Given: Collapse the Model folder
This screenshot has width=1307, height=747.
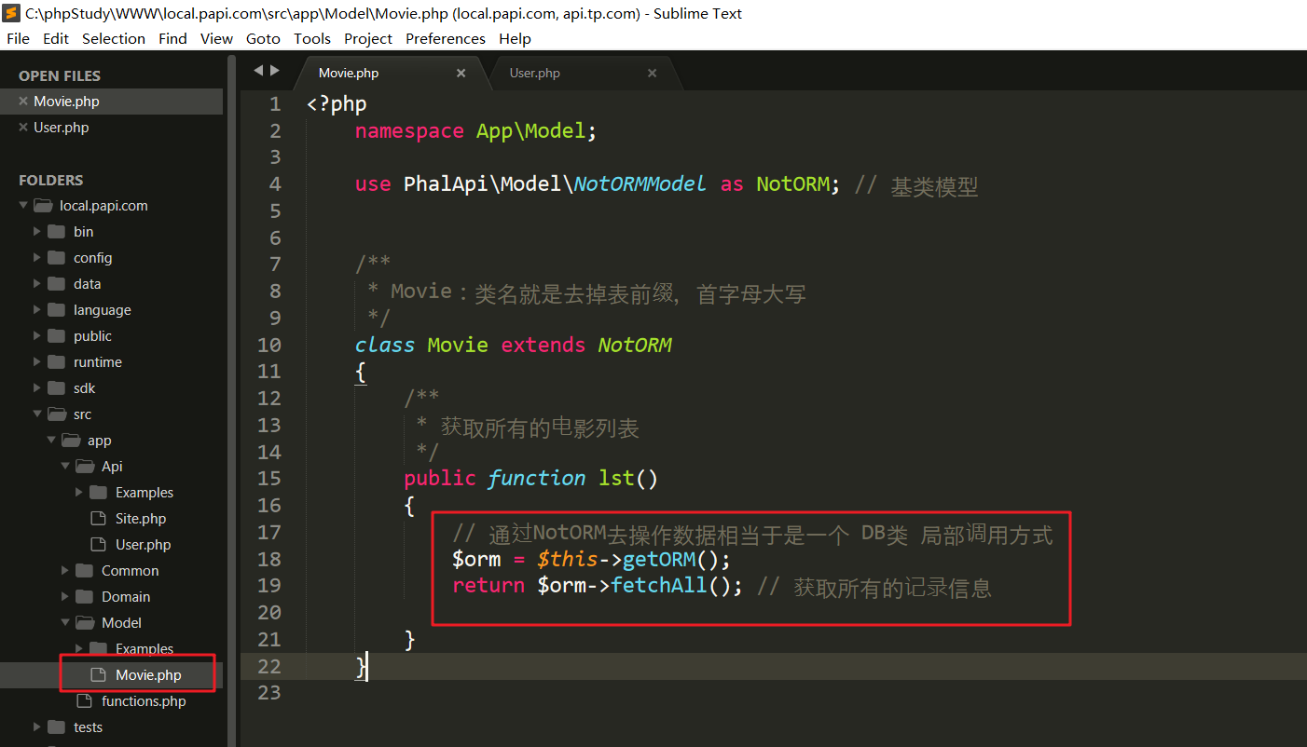Looking at the screenshot, I should click(65, 623).
